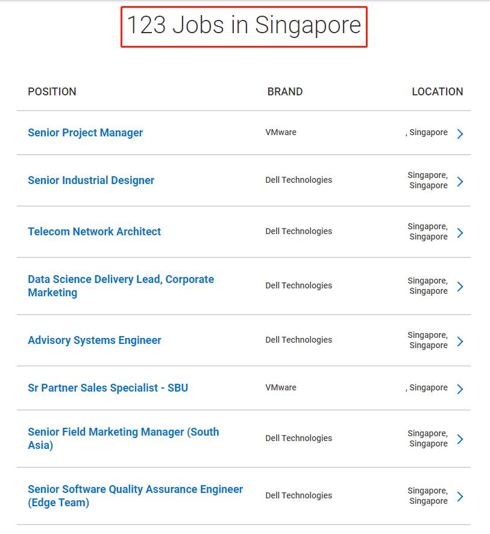Viewport: 490px width, 534px height.
Task: Click the LOCATION column header
Action: click(x=437, y=92)
